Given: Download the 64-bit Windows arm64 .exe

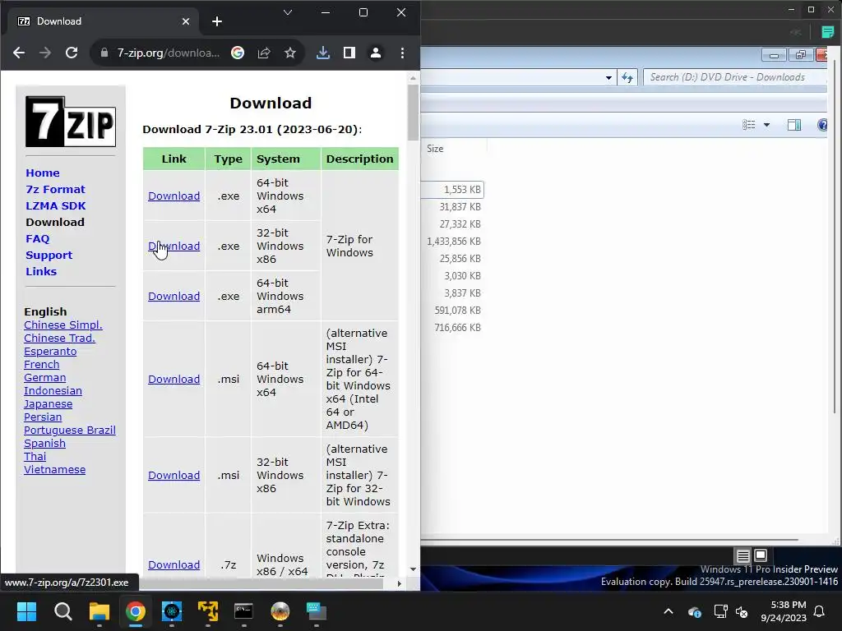Looking at the screenshot, I should (x=174, y=296).
